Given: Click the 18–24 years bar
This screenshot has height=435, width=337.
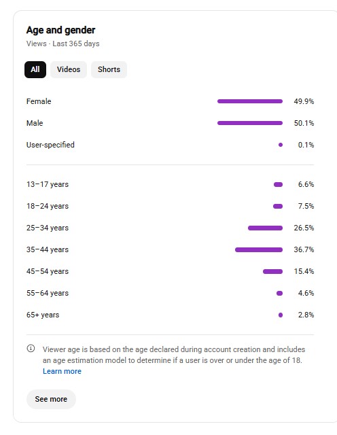Looking at the screenshot, I should coord(278,206).
